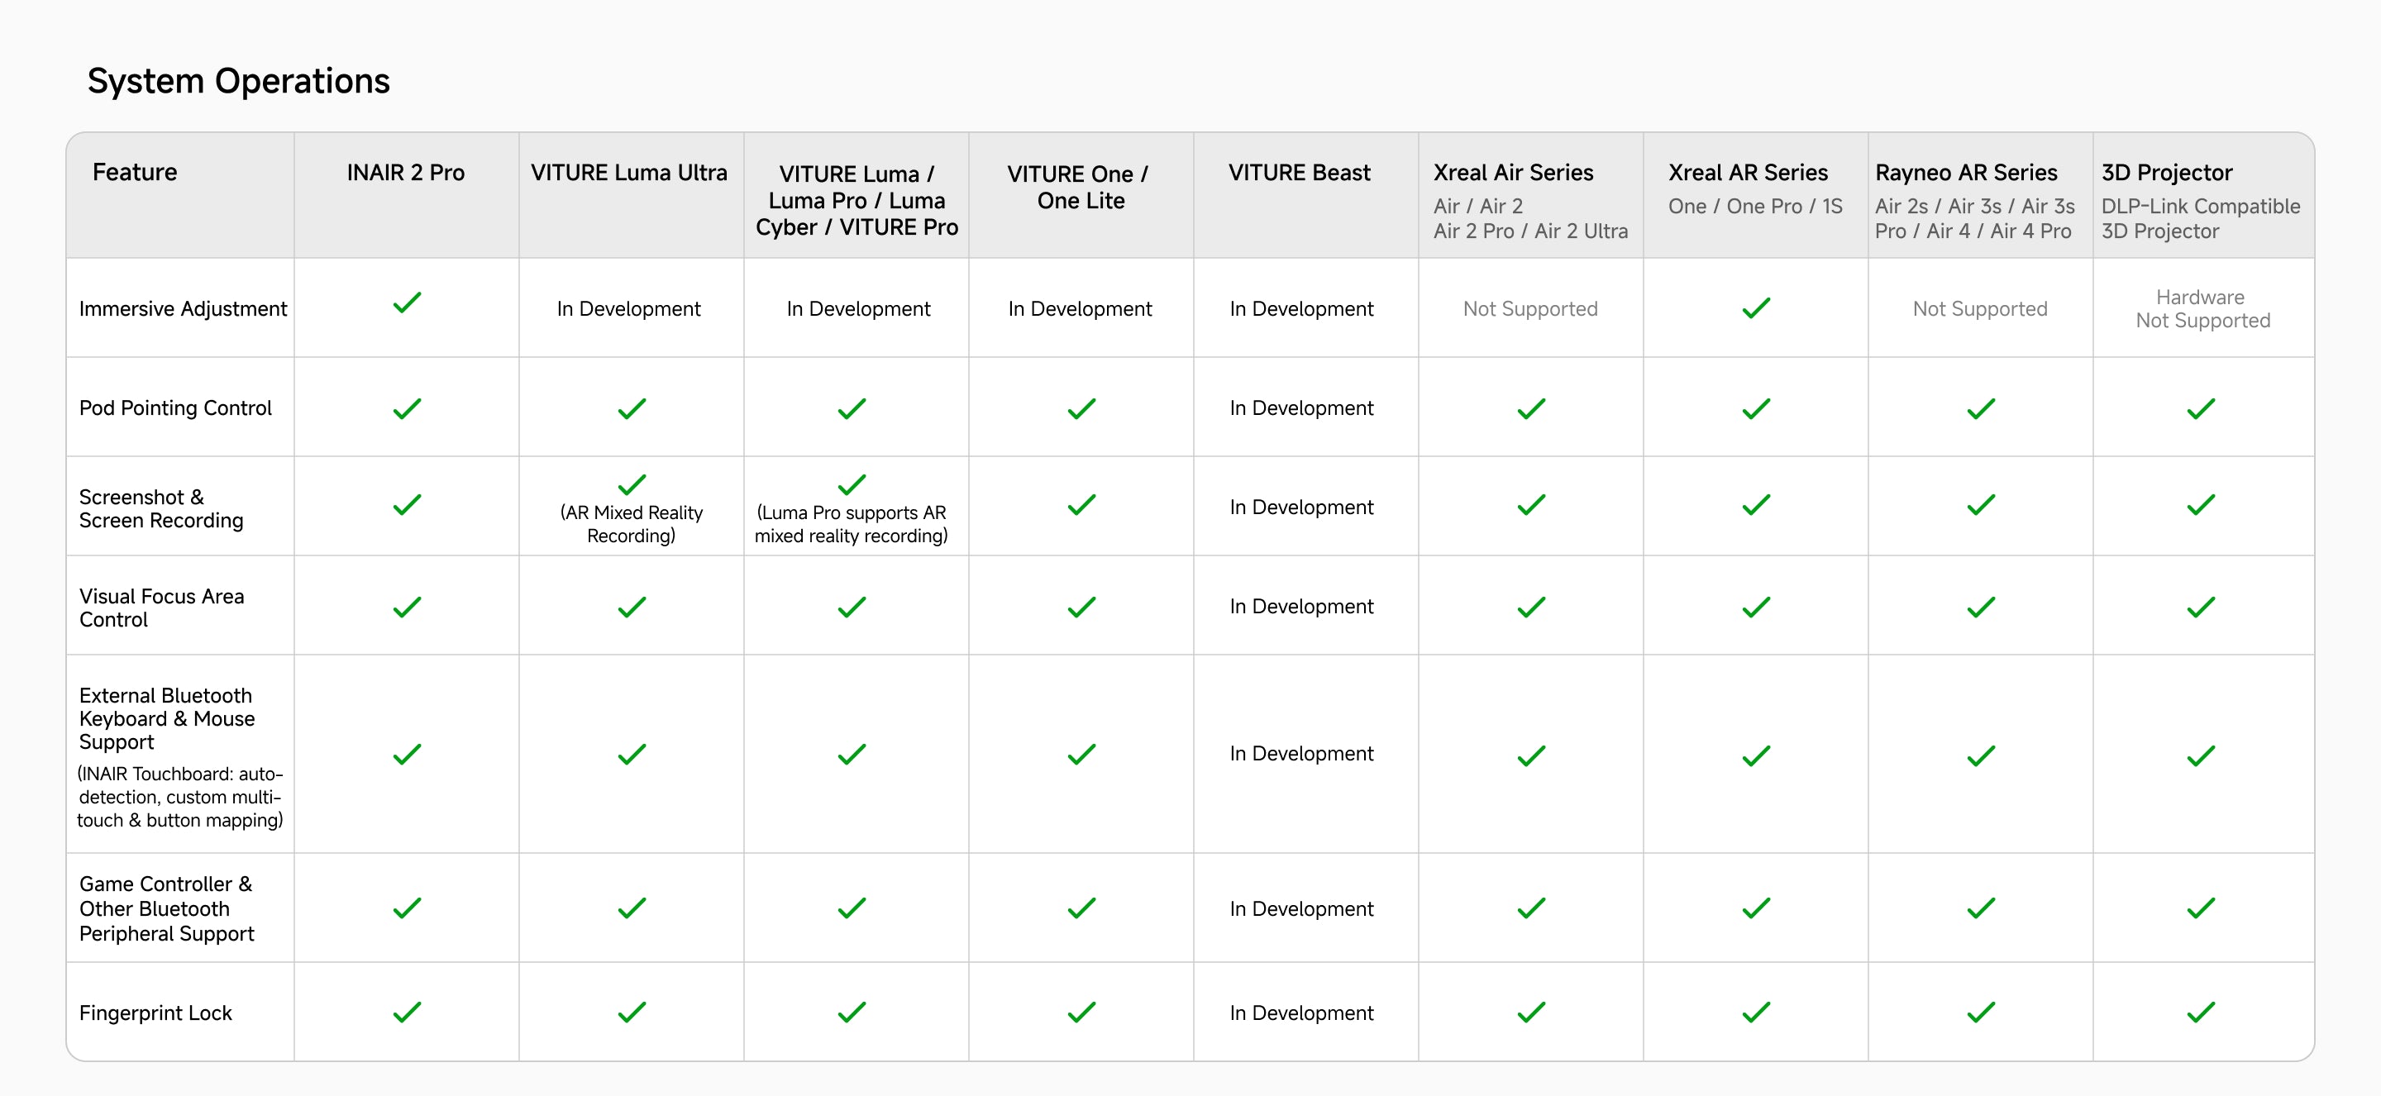Screen dimensions: 2381x1096
Task: Click VITURE One Screenshot & Screen Recording checkmark
Action: (1081, 506)
